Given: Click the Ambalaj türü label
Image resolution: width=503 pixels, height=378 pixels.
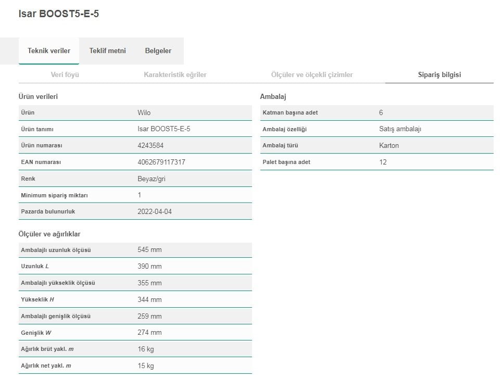Looking at the screenshot, I should coord(280,145).
